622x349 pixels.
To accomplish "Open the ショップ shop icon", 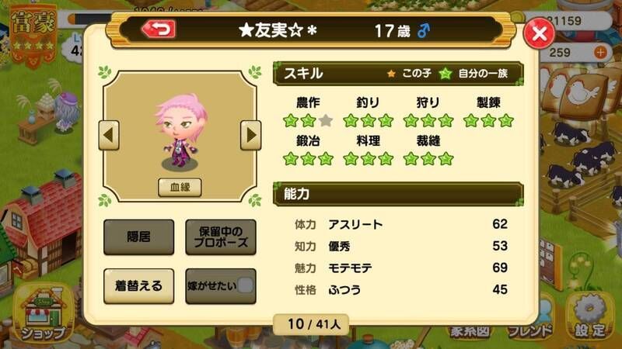I will point(43,315).
